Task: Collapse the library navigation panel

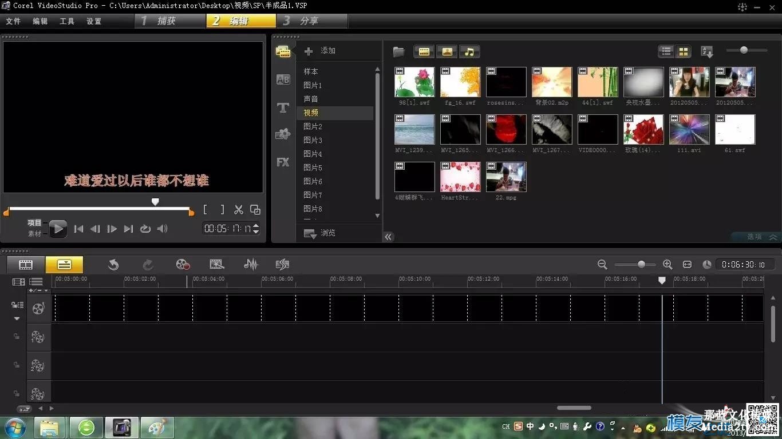Action: click(x=389, y=237)
